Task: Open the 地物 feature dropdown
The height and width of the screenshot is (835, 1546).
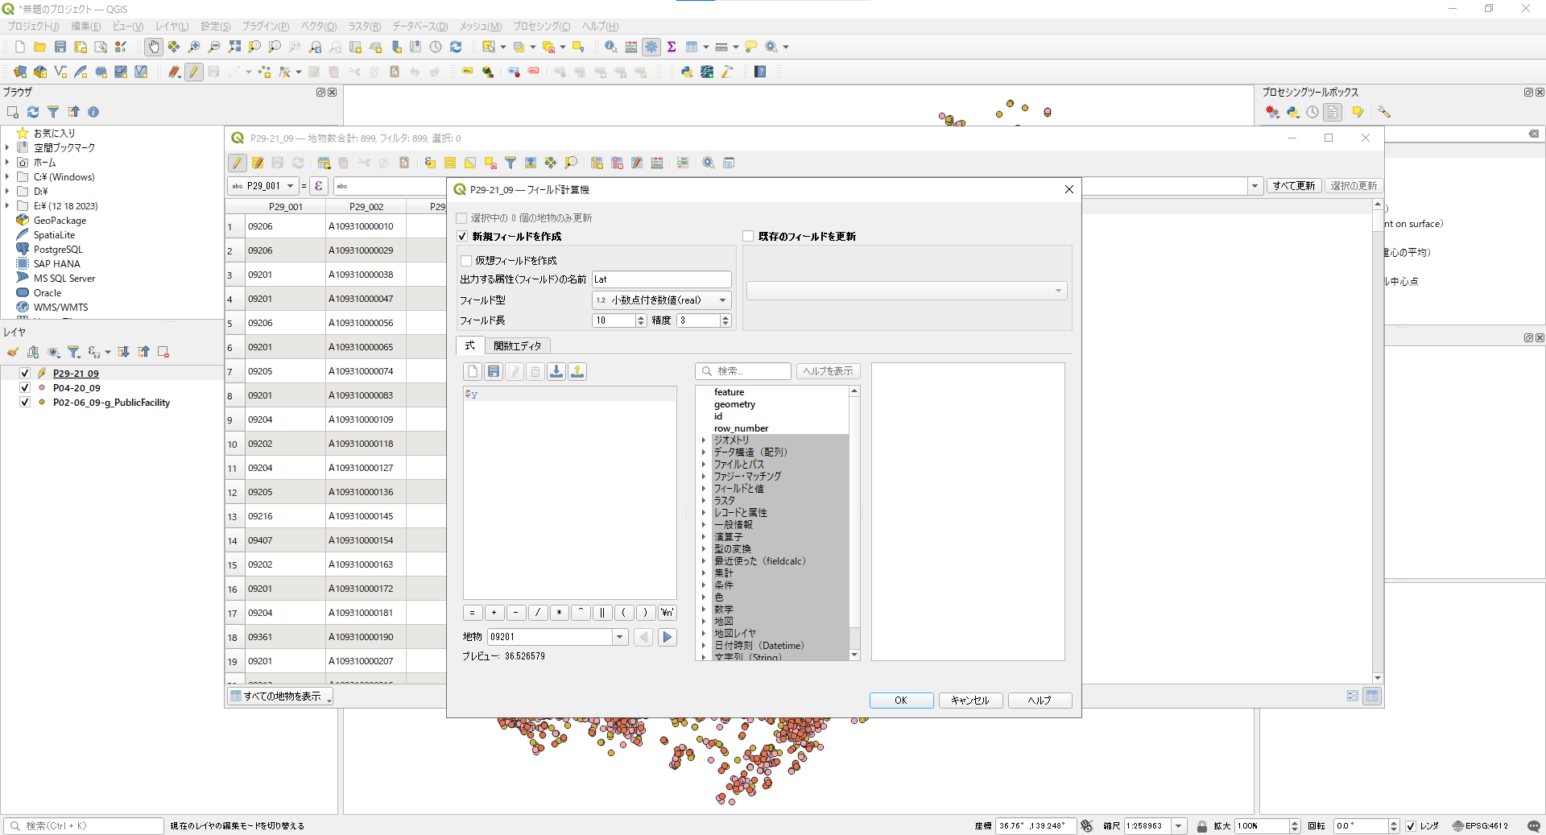Action: click(620, 637)
